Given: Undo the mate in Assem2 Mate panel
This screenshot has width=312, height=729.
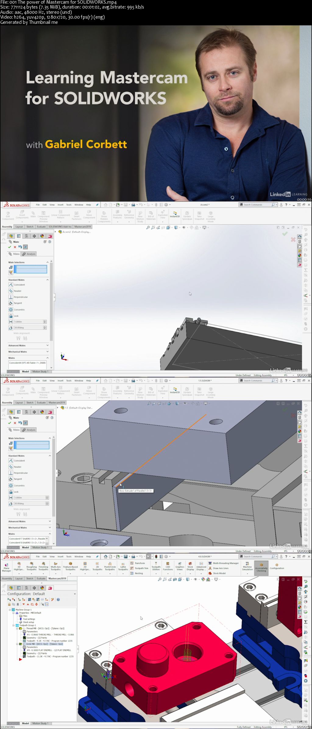Looking at the screenshot, I should (x=20, y=247).
